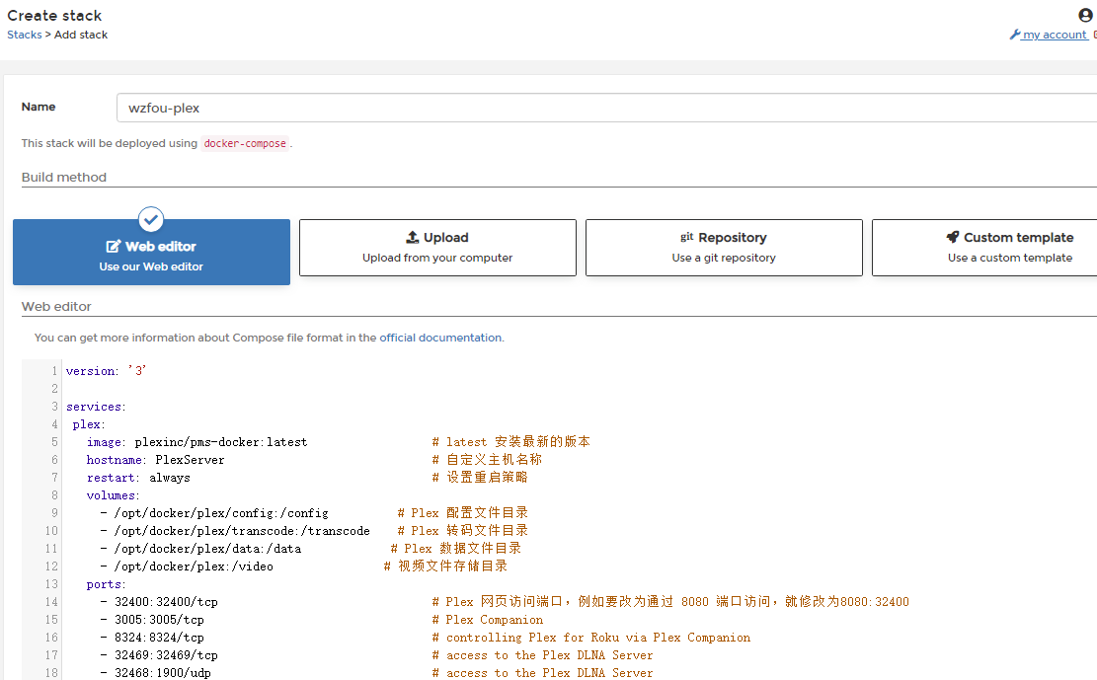1097x680 pixels.
Task: Click the docker-compose code label
Action: coord(245,143)
